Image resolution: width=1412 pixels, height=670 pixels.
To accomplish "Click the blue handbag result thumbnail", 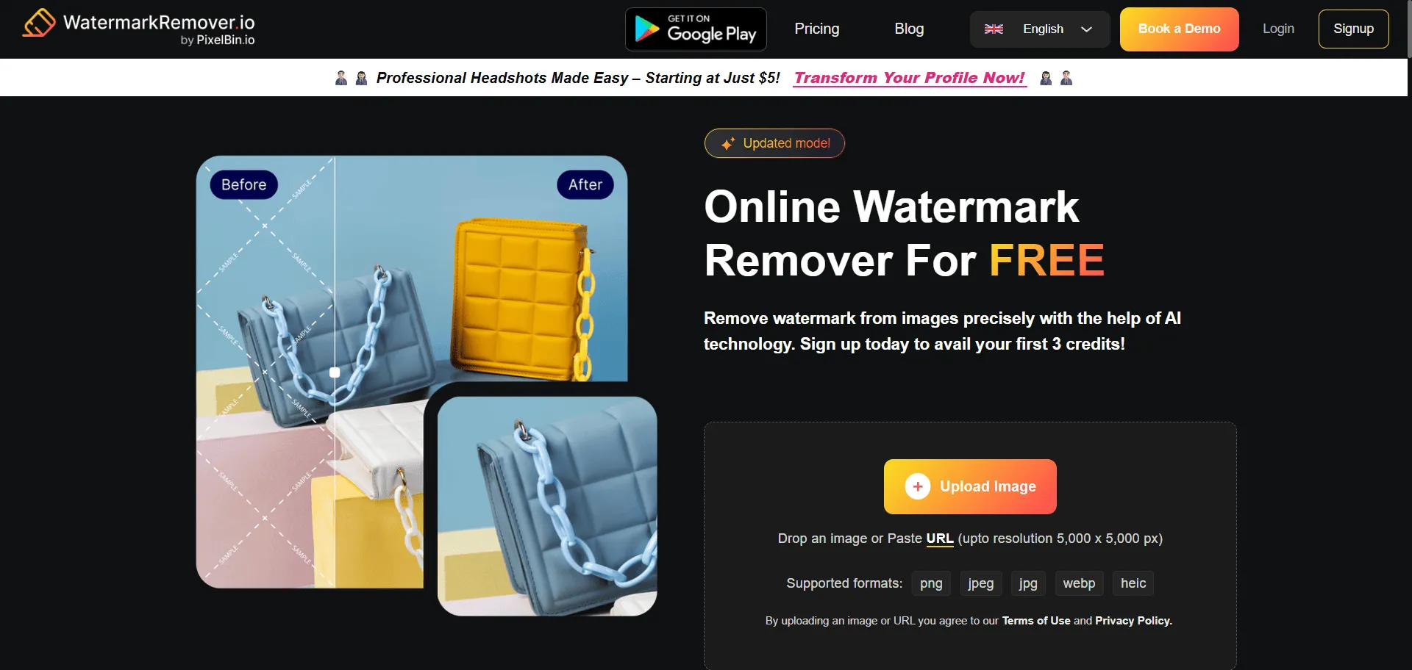I will 547,506.
